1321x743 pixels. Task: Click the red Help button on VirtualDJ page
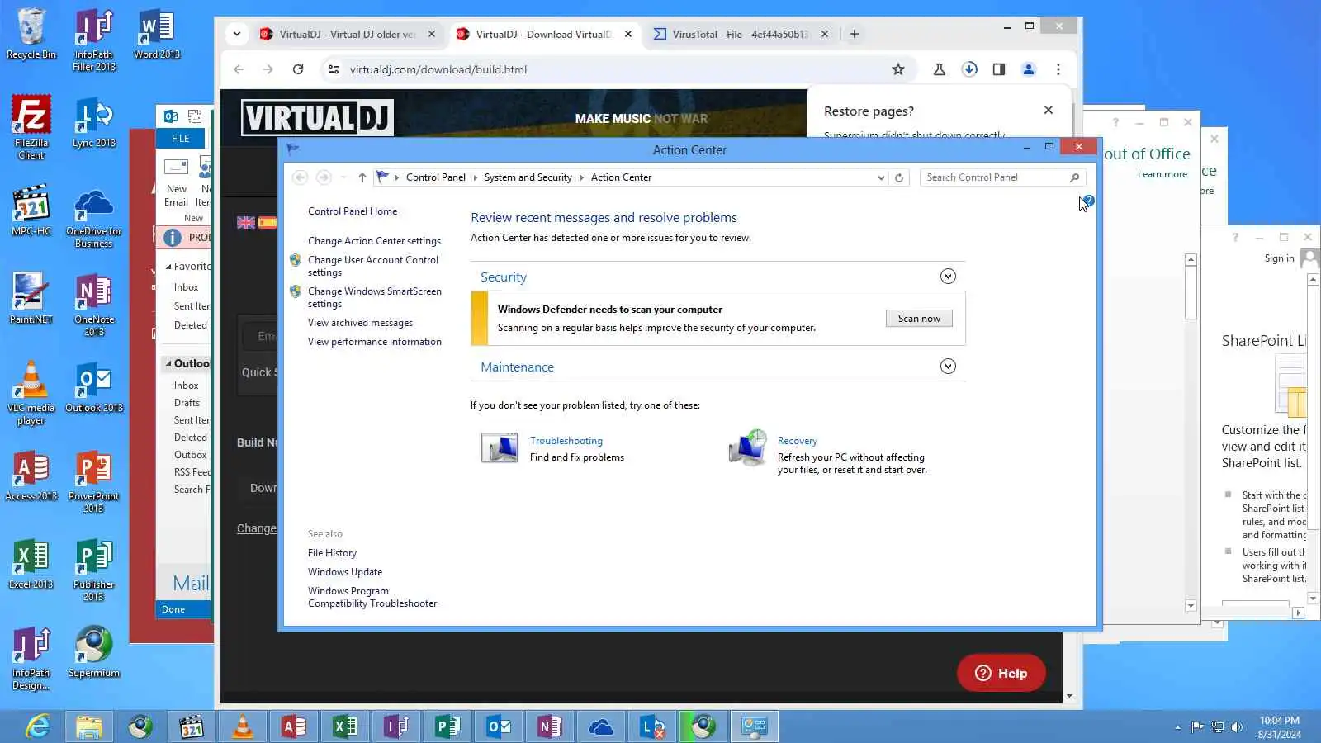point(1001,673)
